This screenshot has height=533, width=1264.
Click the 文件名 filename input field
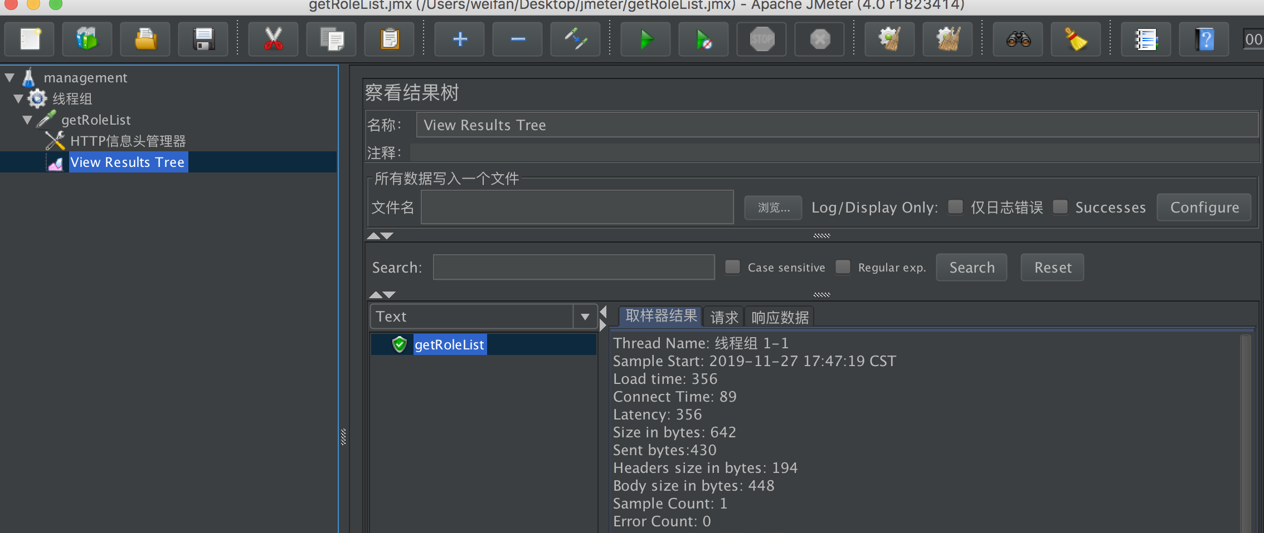pos(577,208)
